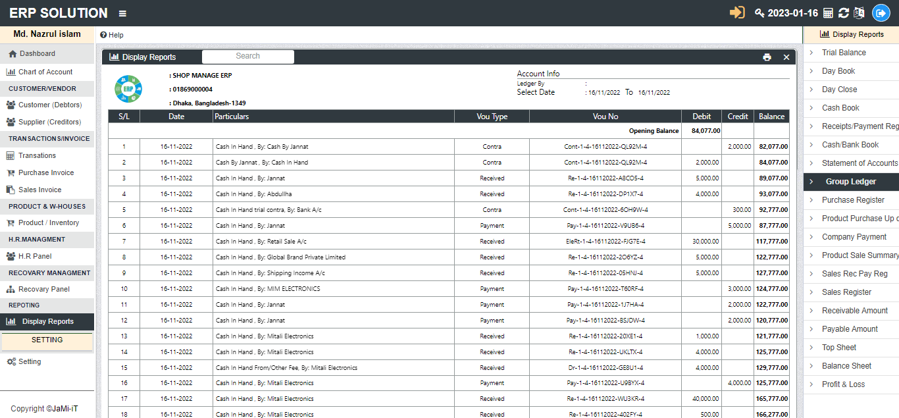The image size is (899, 418).
Task: Click the SETTING section button
Action: pyautogui.click(x=47, y=340)
